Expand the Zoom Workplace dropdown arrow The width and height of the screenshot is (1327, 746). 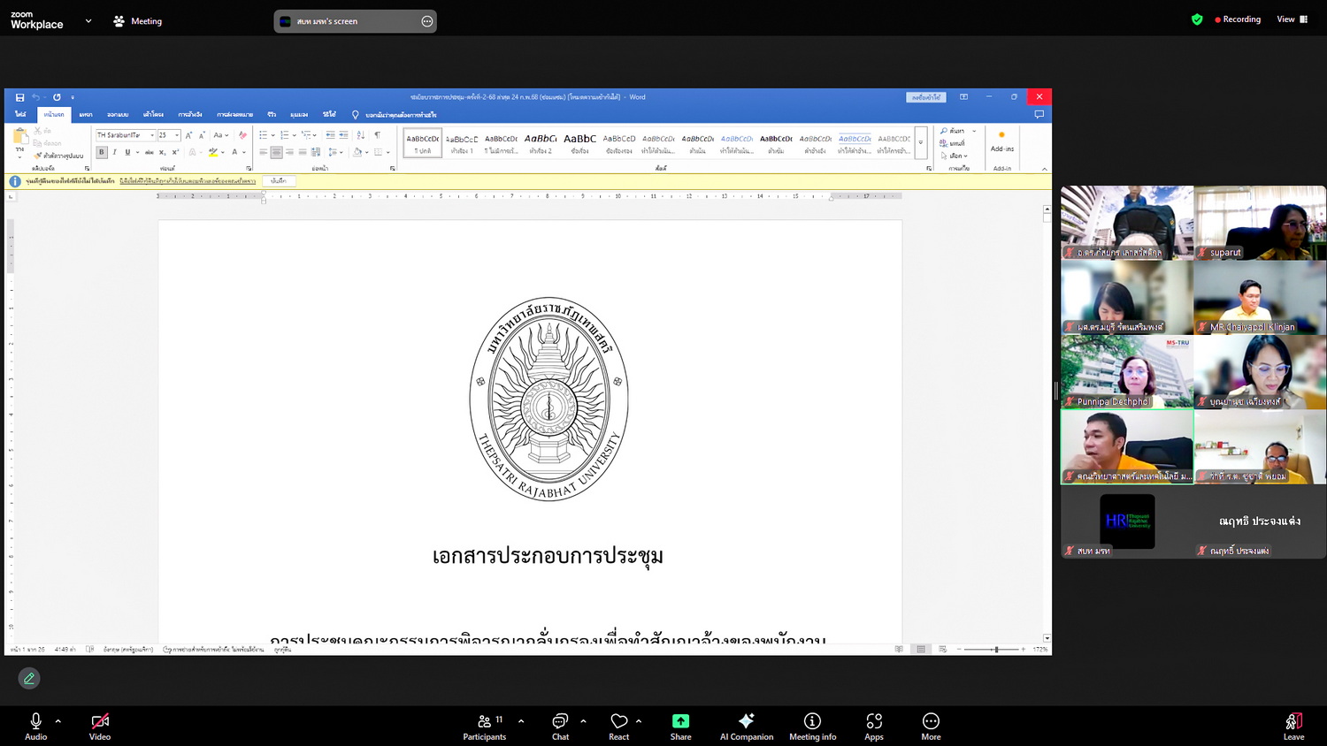88,20
